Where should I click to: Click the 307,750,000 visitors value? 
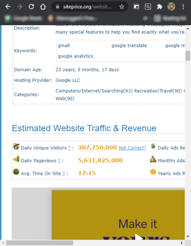pos(98,148)
